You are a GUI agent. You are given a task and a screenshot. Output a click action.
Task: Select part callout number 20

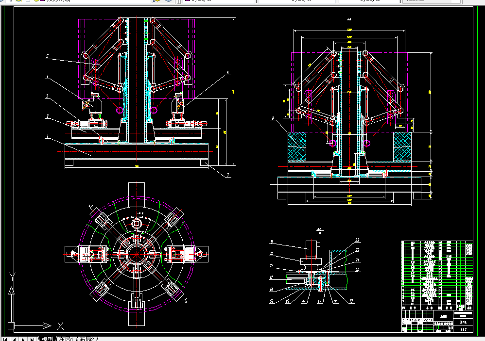357,270
